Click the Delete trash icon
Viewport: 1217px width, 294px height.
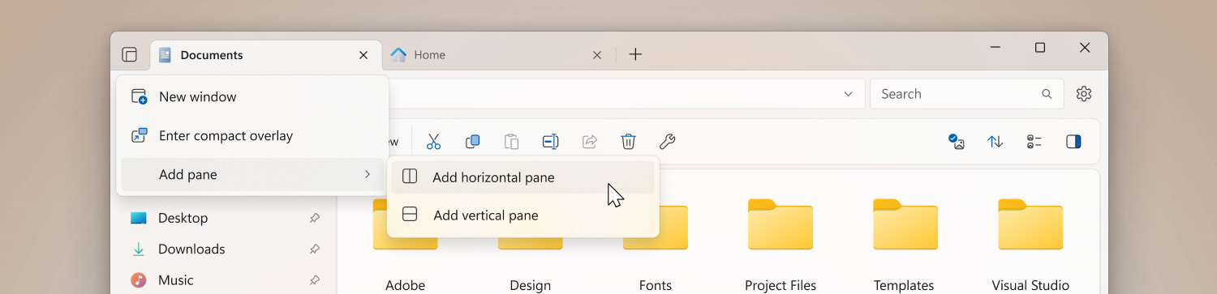click(628, 142)
